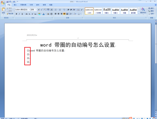Image resolution: width=157 pixels, height=119 pixels.
Task: Apply font color A swatch
Action: (x=43, y=14)
